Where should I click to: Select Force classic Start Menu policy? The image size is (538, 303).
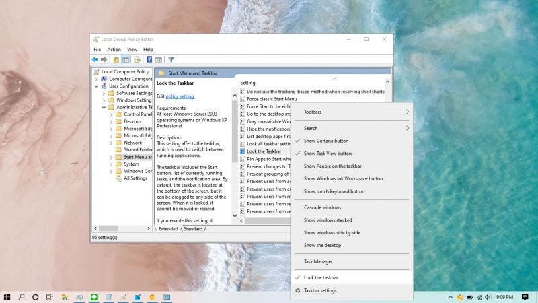coord(268,99)
